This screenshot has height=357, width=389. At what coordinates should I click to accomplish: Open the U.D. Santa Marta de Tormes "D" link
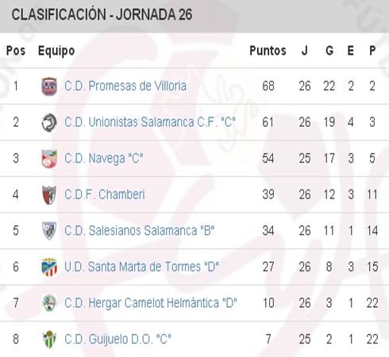(x=141, y=267)
